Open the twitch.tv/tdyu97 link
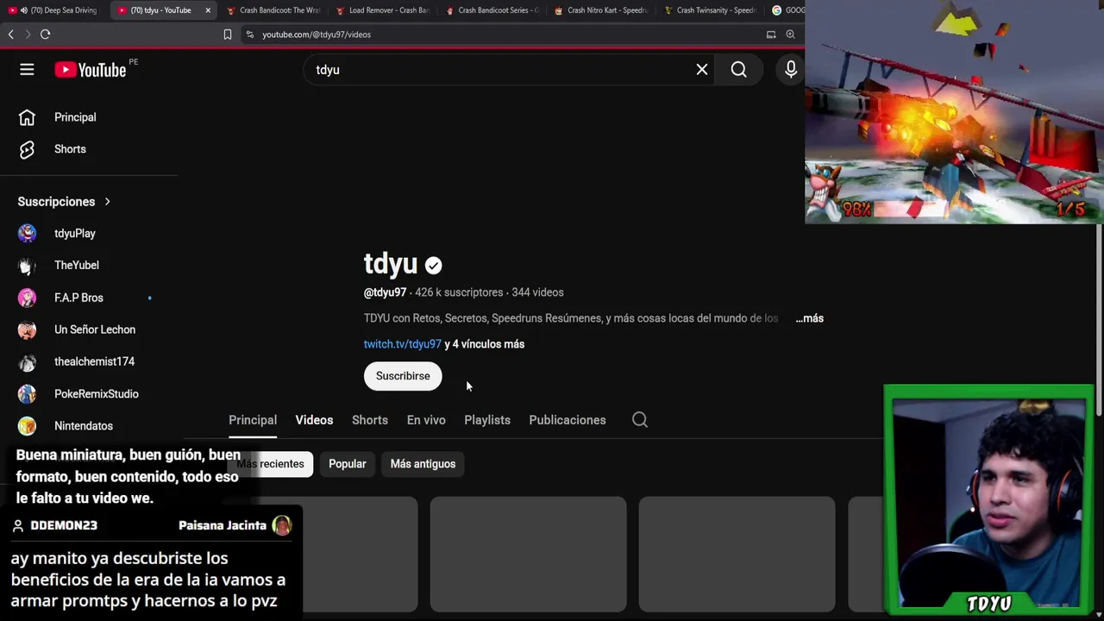Viewport: 1104px width, 621px height. (x=402, y=344)
